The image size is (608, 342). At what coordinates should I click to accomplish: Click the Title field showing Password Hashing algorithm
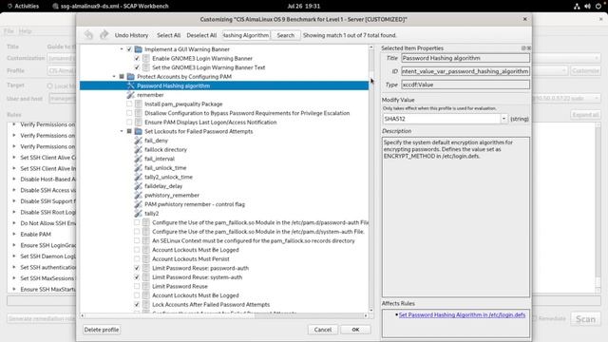465,58
